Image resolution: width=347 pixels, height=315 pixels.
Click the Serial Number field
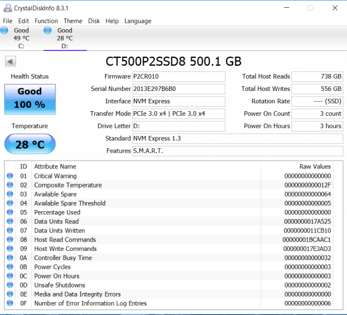tap(179, 89)
